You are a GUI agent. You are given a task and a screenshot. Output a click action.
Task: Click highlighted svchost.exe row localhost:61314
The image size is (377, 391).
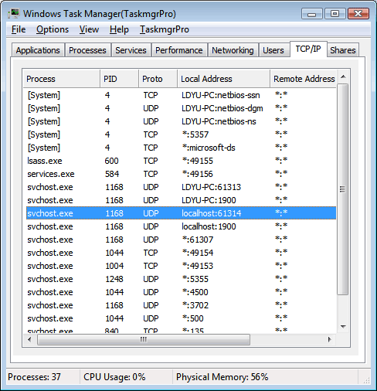181,213
